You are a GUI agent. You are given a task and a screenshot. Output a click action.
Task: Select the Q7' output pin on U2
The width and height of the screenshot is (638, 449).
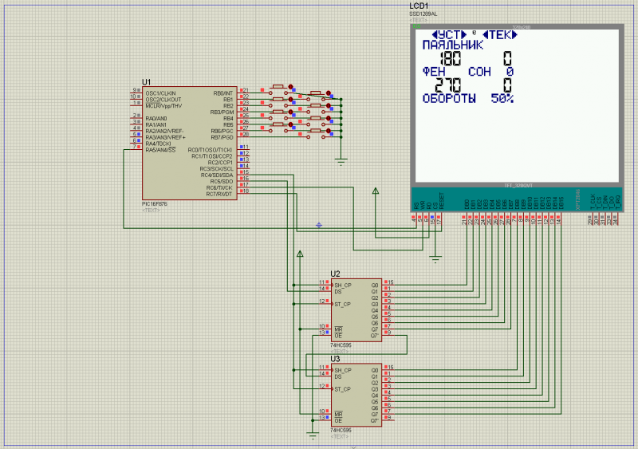pyautogui.click(x=387, y=335)
